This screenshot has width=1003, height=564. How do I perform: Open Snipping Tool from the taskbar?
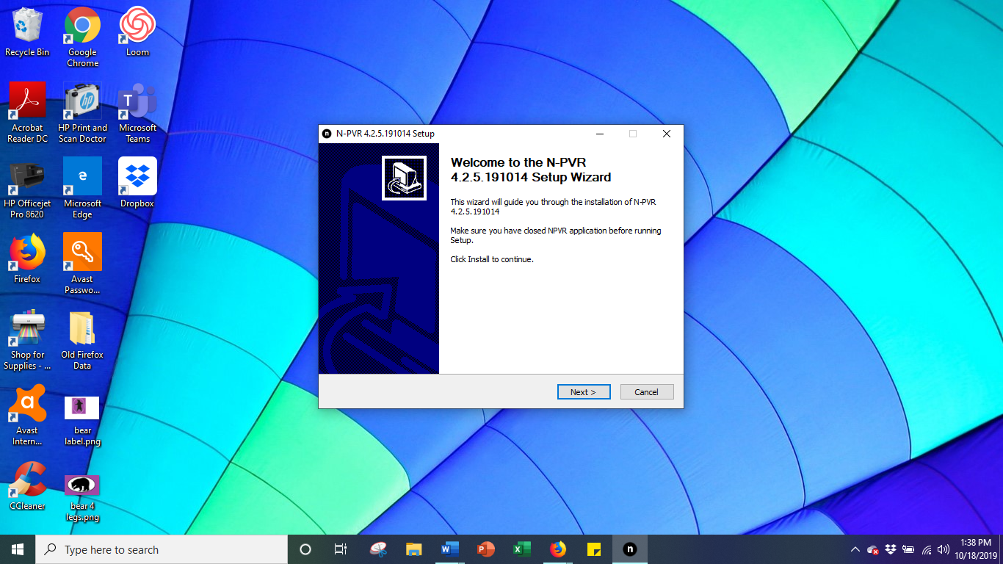tap(378, 549)
